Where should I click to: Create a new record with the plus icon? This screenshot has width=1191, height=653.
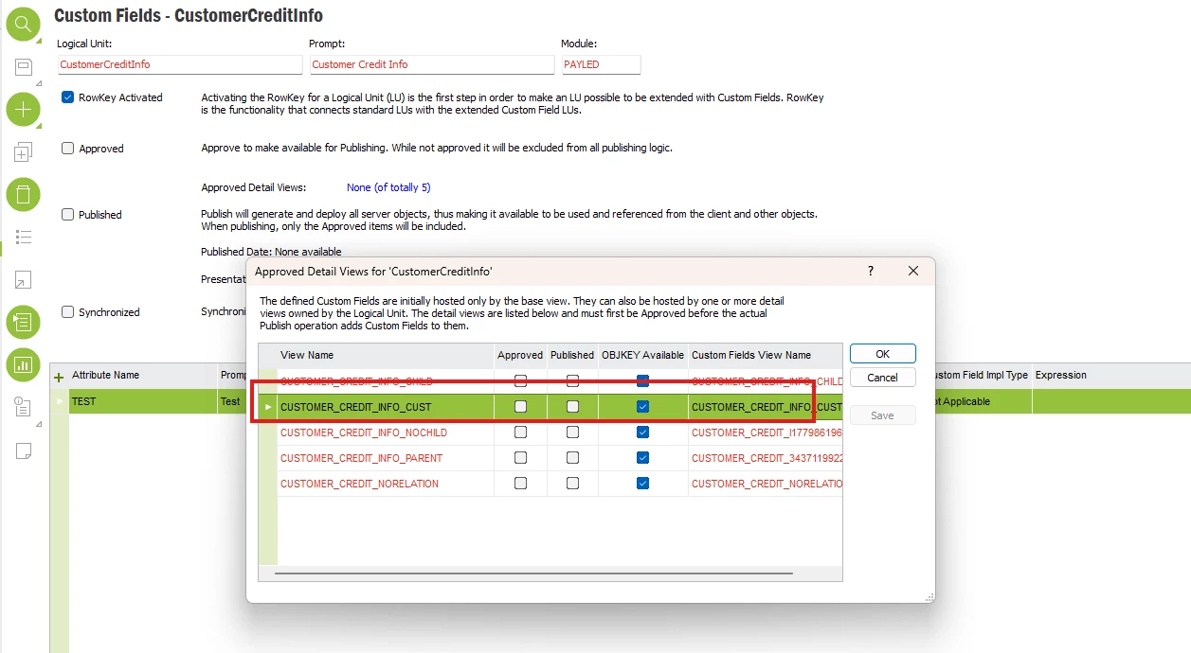click(24, 110)
